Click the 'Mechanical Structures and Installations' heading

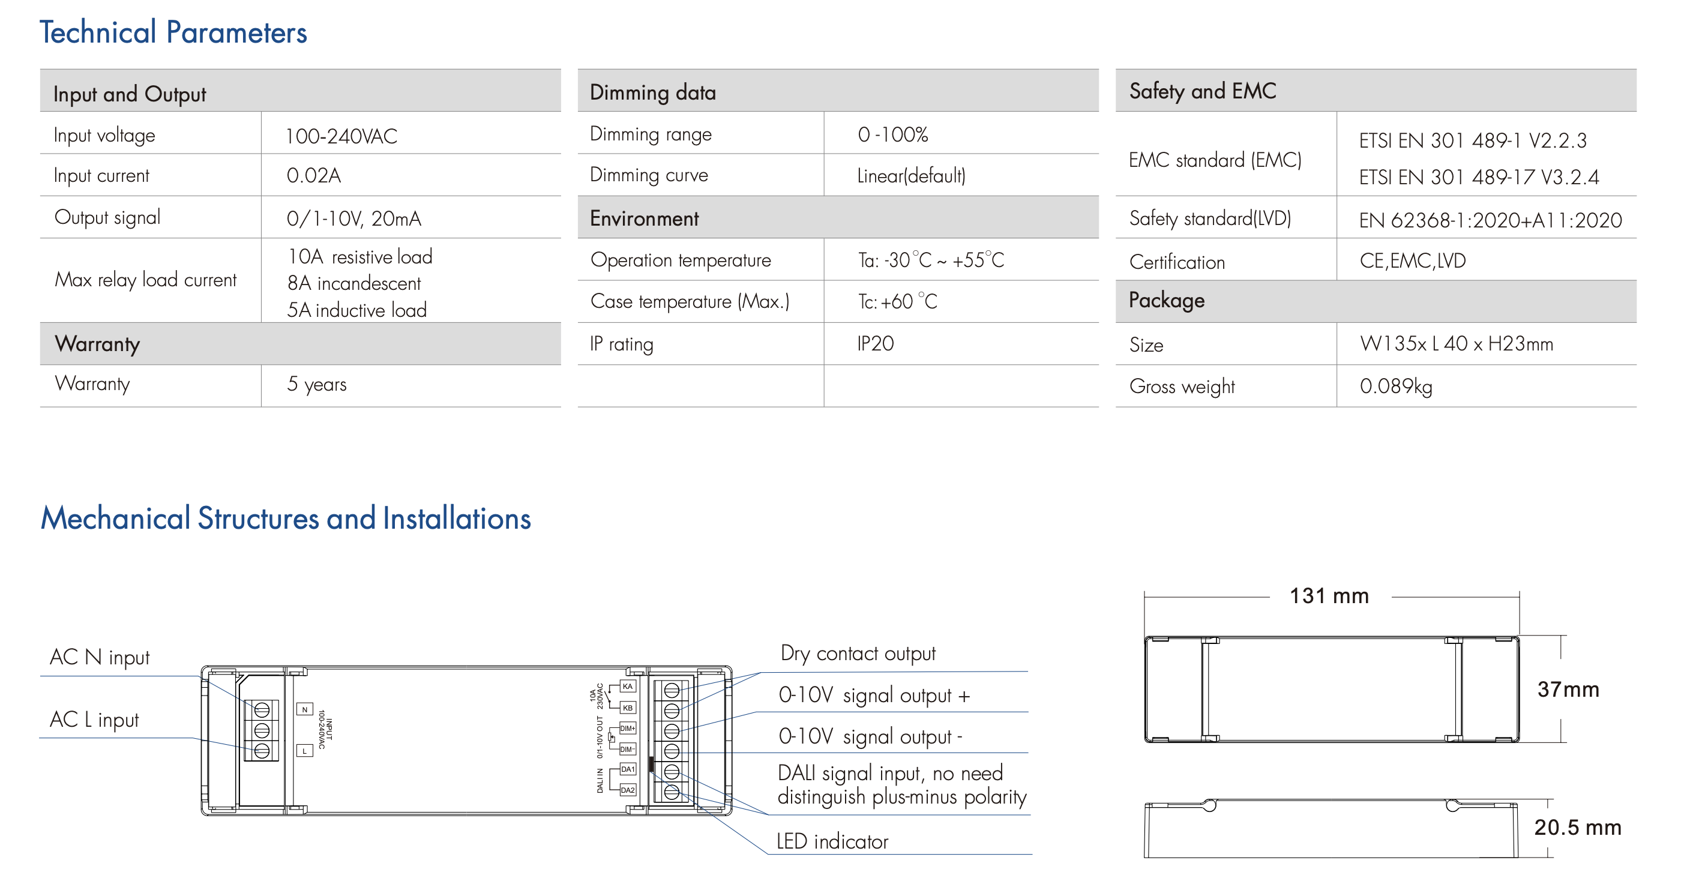point(286,519)
